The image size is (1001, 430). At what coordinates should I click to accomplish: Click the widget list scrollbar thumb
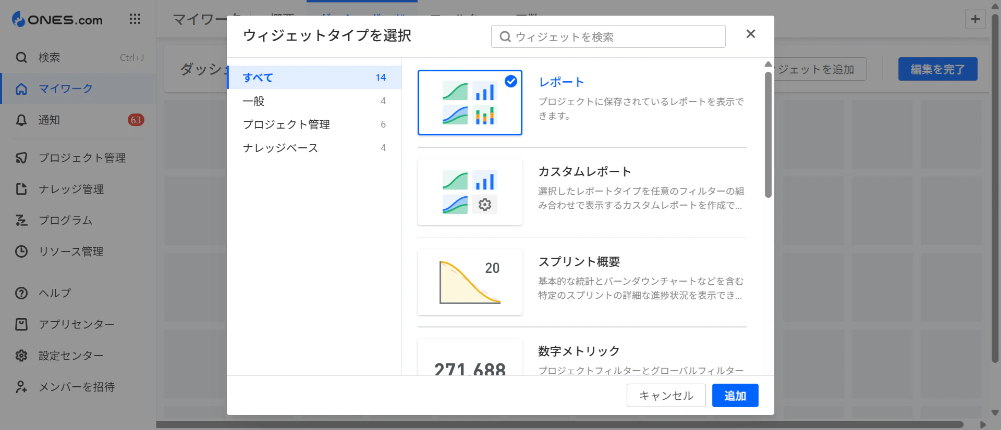click(768, 135)
